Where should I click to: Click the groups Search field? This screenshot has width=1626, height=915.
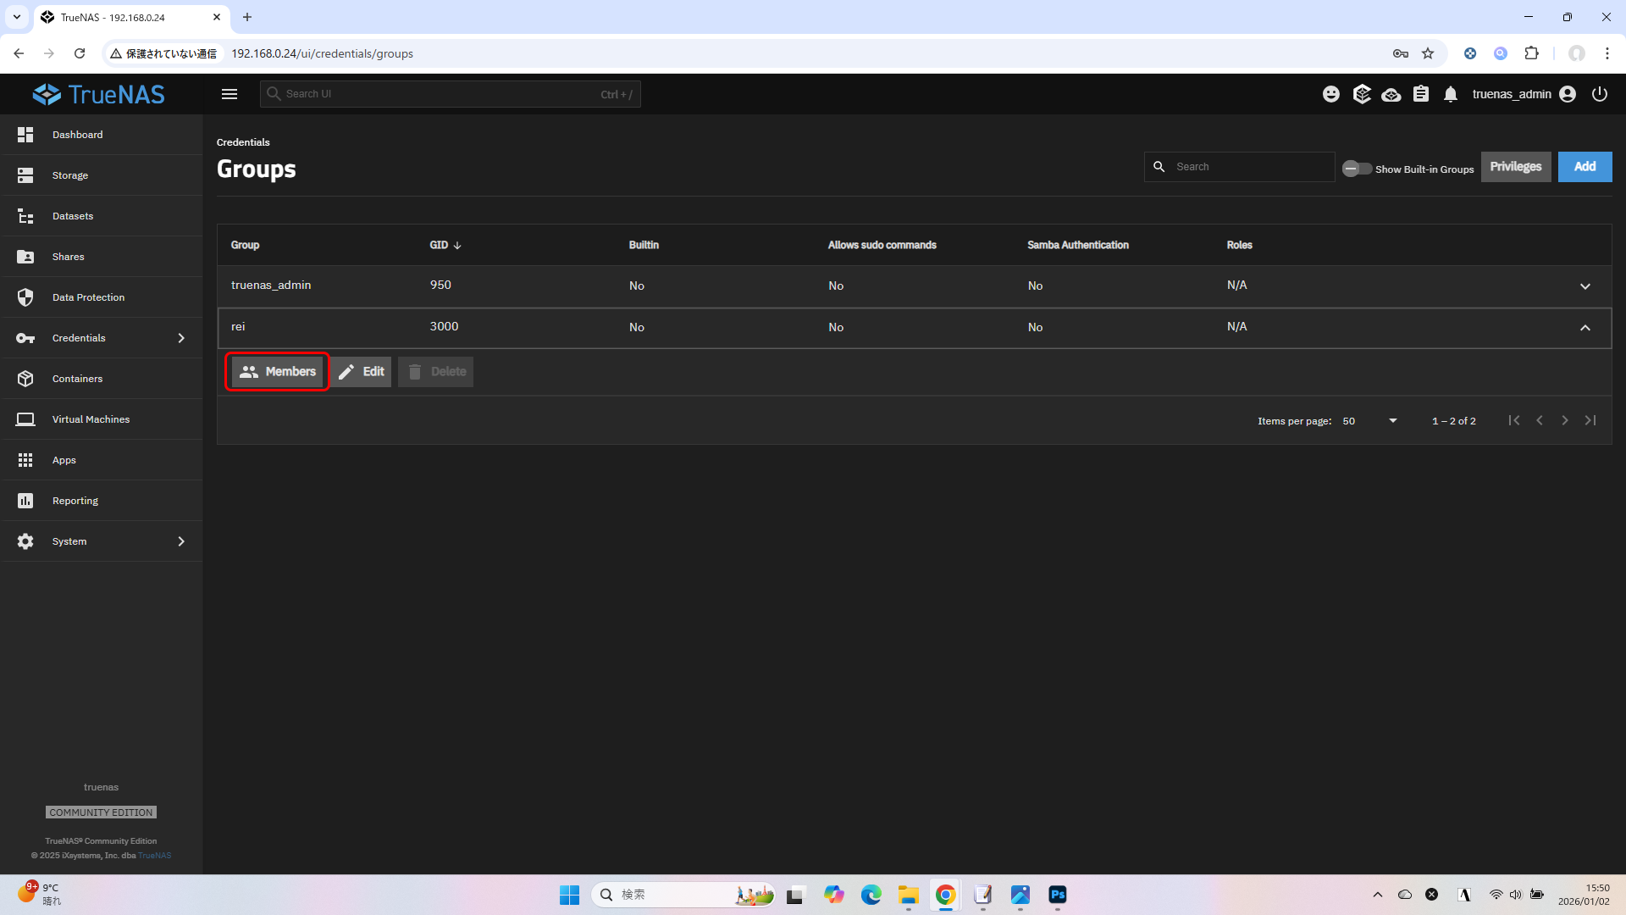tap(1249, 167)
